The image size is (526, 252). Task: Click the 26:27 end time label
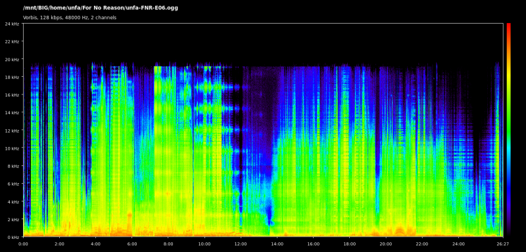click(502, 244)
